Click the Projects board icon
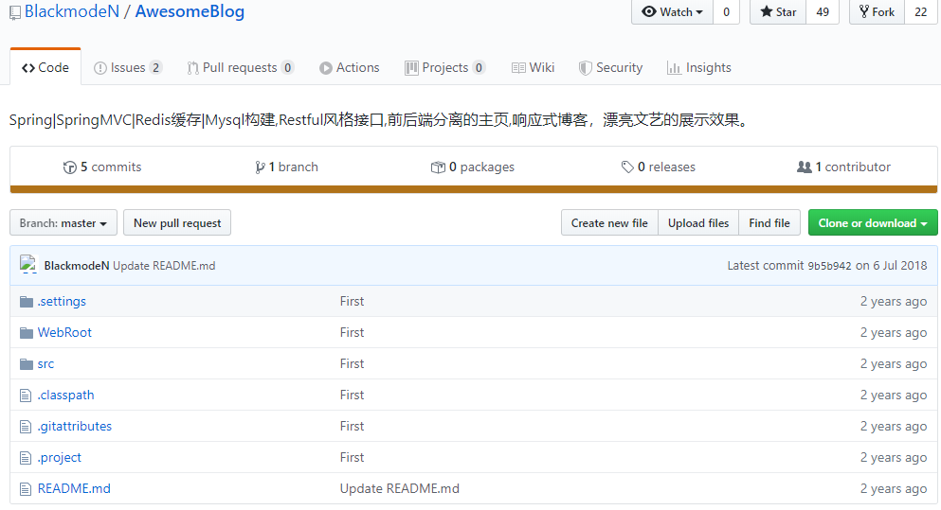The width and height of the screenshot is (941, 510). coord(411,68)
